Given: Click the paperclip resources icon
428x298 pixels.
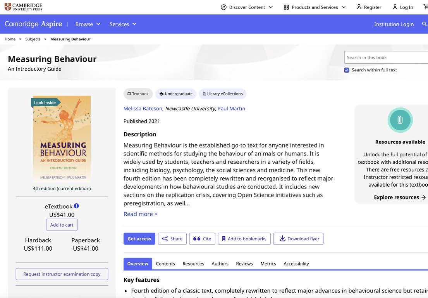Looking at the screenshot, I should pos(400,120).
